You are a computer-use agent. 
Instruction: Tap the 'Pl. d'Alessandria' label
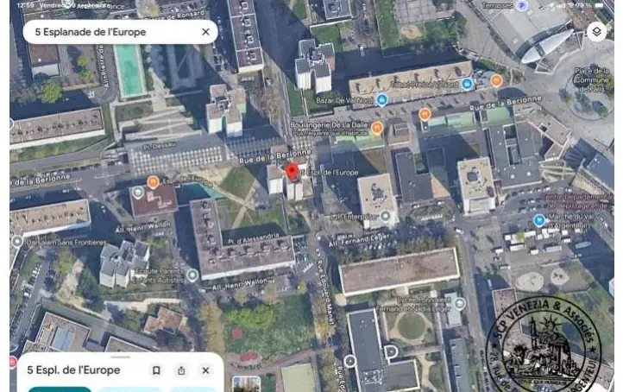point(254,238)
